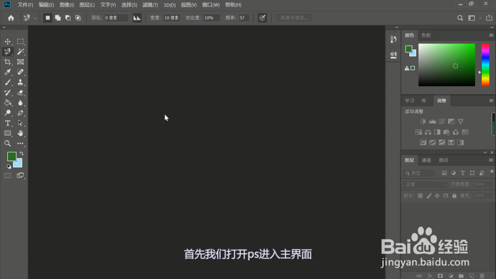This screenshot has height=279, width=496.
Task: Select the Blur tool
Action: coord(20,103)
